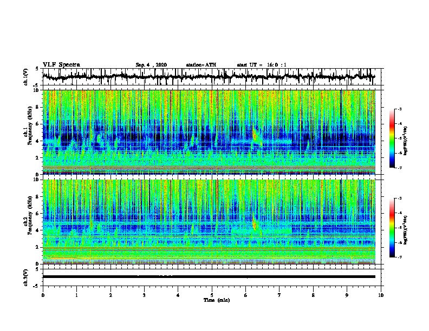Click the "VLF Spectra" plot title
The image size is (429, 331).
(61, 65)
